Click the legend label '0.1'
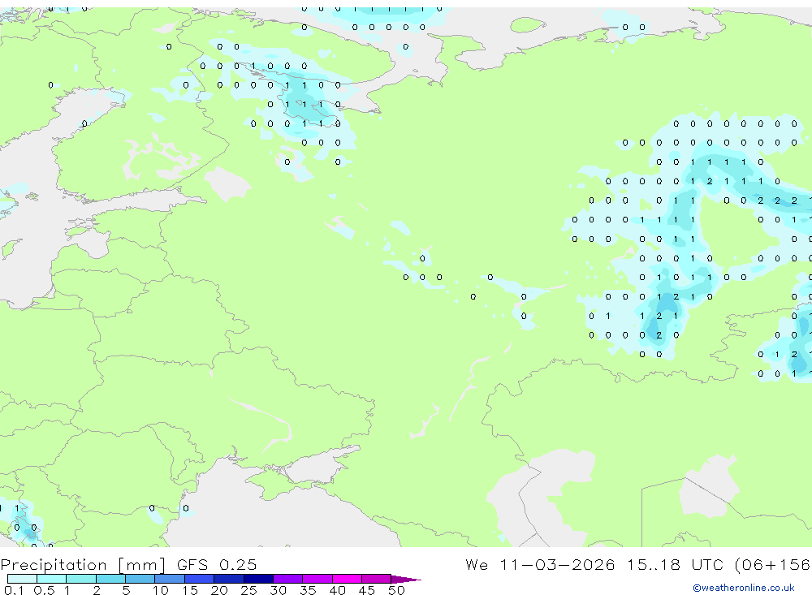Screen dimensions: 812x595 tap(14, 590)
